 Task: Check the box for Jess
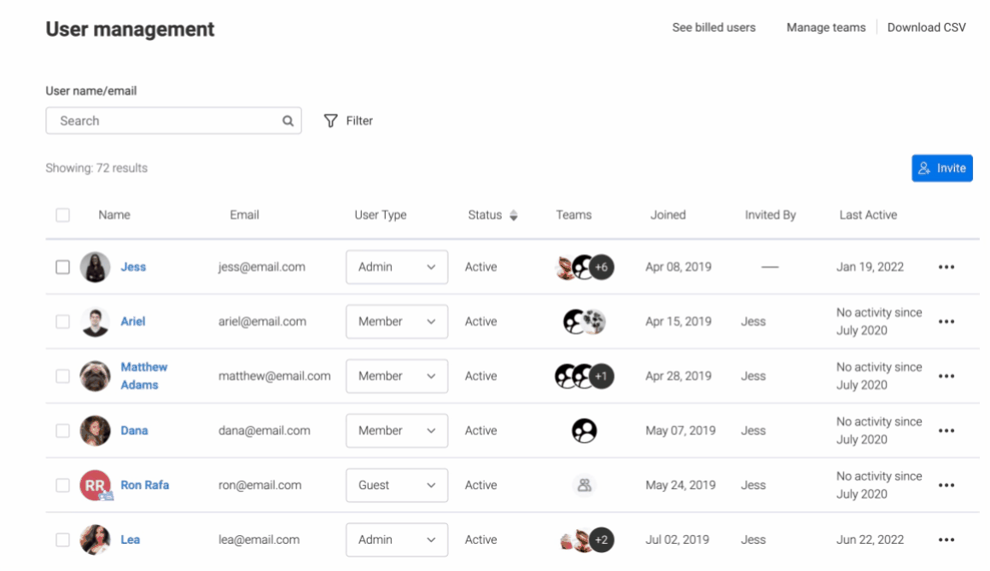click(62, 268)
